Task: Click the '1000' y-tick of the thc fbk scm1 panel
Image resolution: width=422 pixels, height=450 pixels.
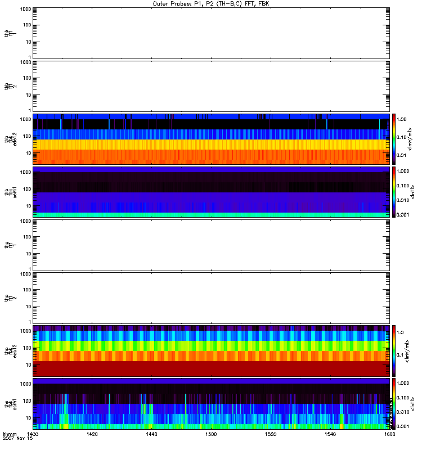Action: [x=25, y=384]
